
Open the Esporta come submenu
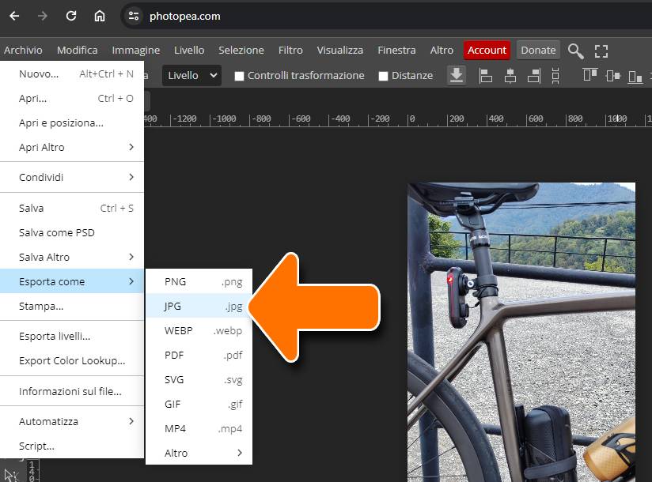click(72, 281)
